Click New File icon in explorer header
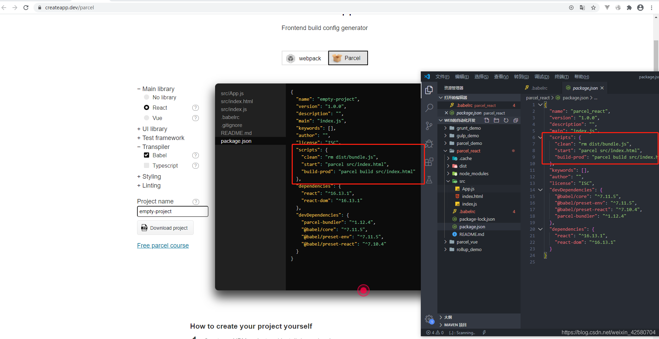The height and width of the screenshot is (339, 659). coord(487,120)
